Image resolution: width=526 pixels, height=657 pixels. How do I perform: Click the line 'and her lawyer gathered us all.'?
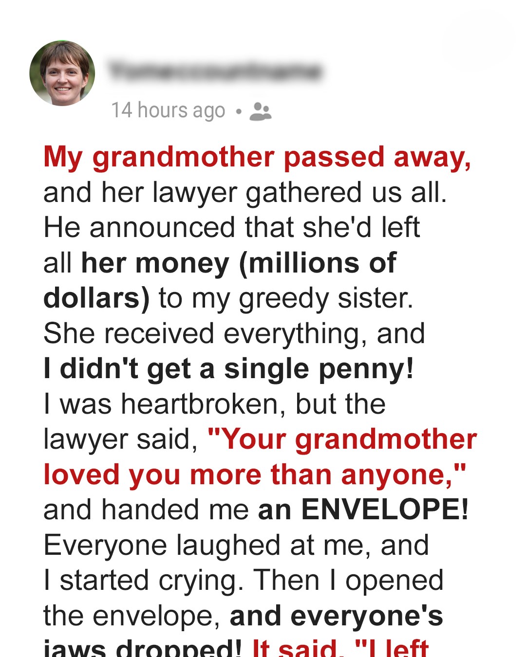[x=245, y=193]
